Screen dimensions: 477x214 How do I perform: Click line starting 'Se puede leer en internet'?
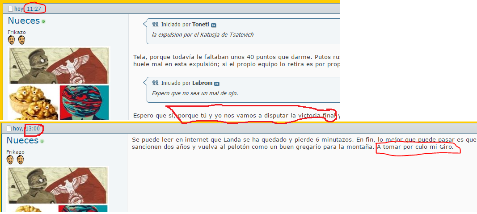(x=304, y=140)
